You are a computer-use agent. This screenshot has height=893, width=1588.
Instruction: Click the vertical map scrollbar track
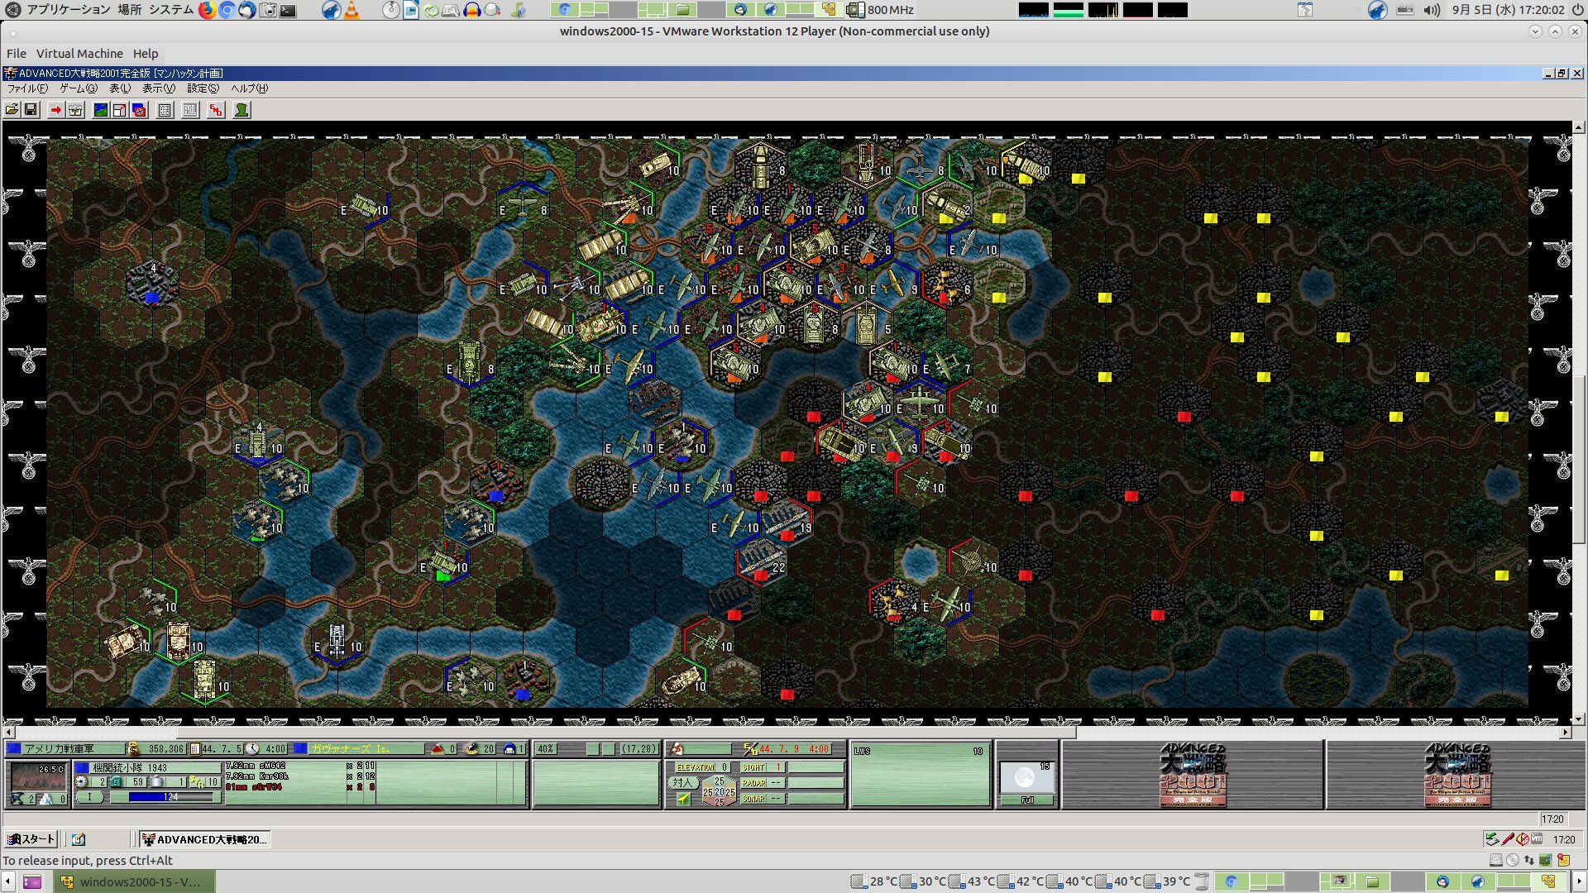(1579, 423)
